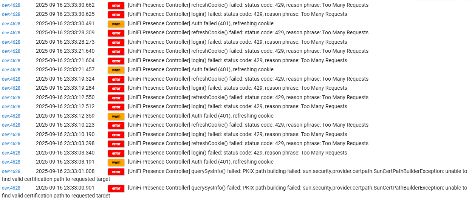Click error badge on 23:33:28.273 row
The width and height of the screenshot is (472, 202).
point(116,42)
